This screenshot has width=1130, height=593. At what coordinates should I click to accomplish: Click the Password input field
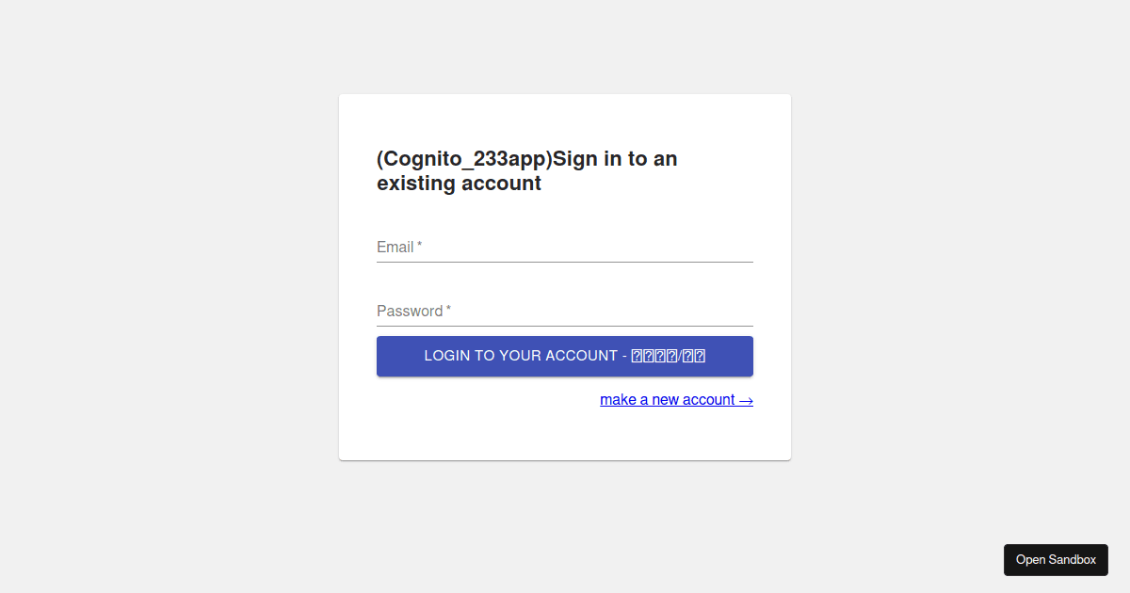click(565, 311)
